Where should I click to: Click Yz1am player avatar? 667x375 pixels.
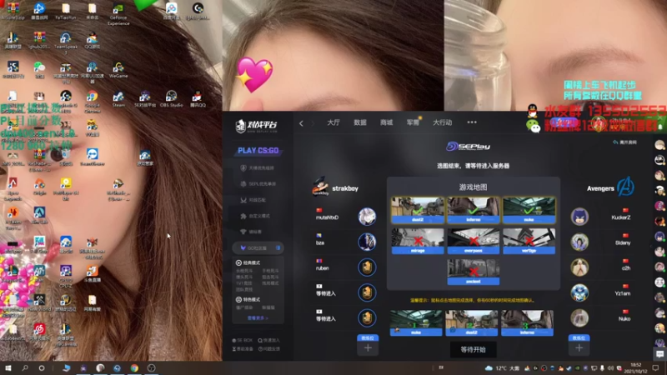[579, 292]
